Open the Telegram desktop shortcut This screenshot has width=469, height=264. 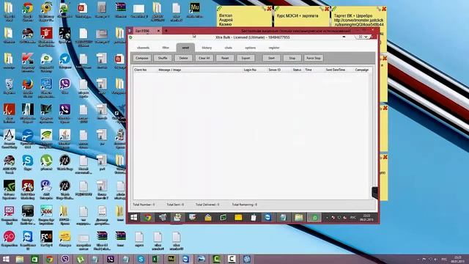[64, 62]
